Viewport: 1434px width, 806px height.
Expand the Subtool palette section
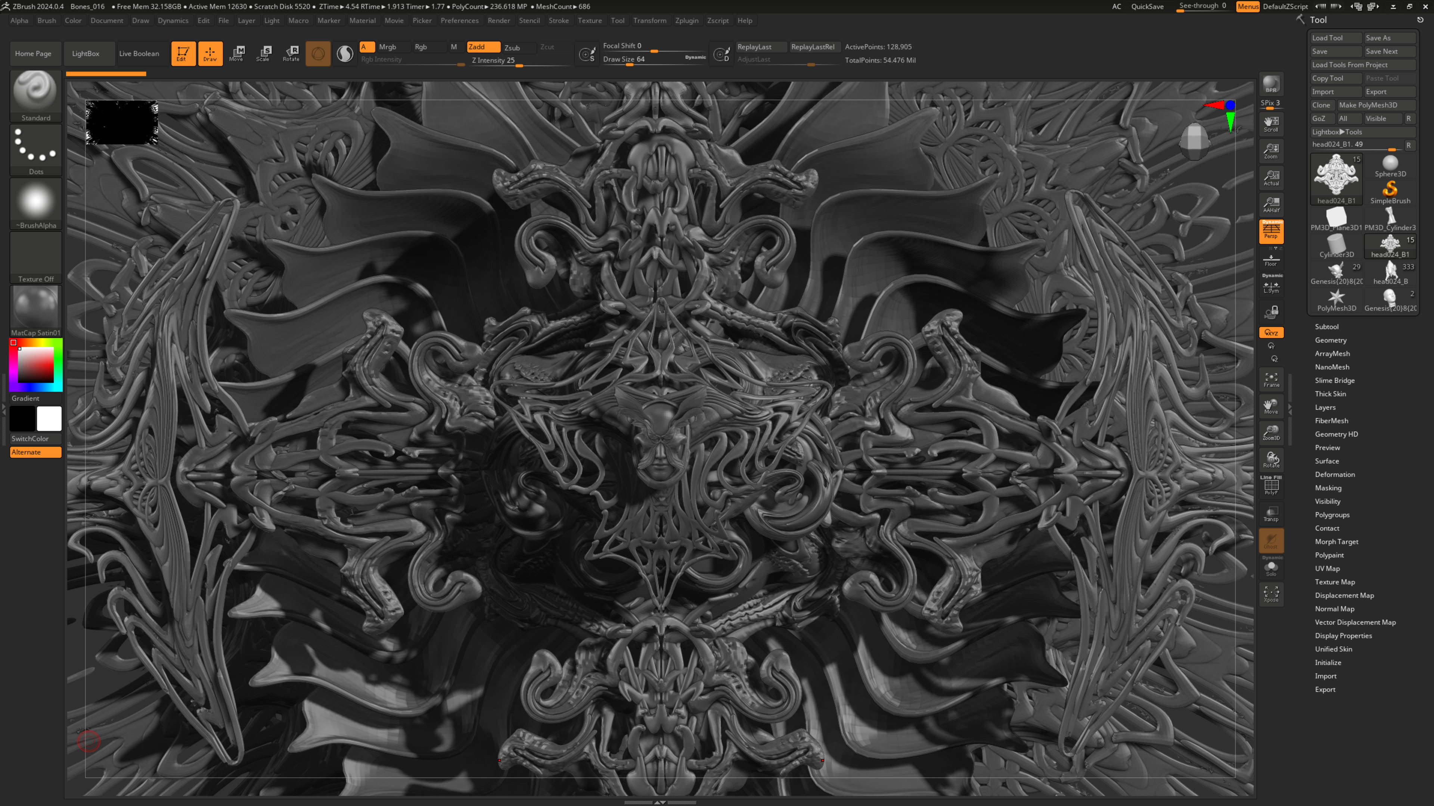[1326, 327]
